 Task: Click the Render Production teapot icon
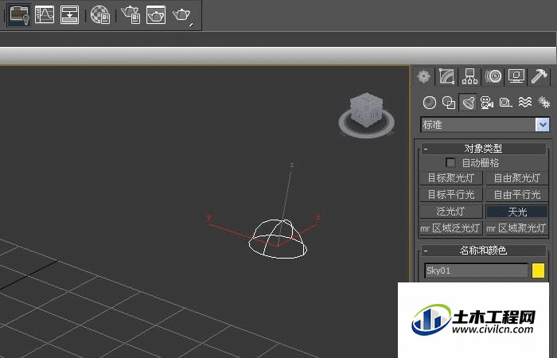coord(182,15)
